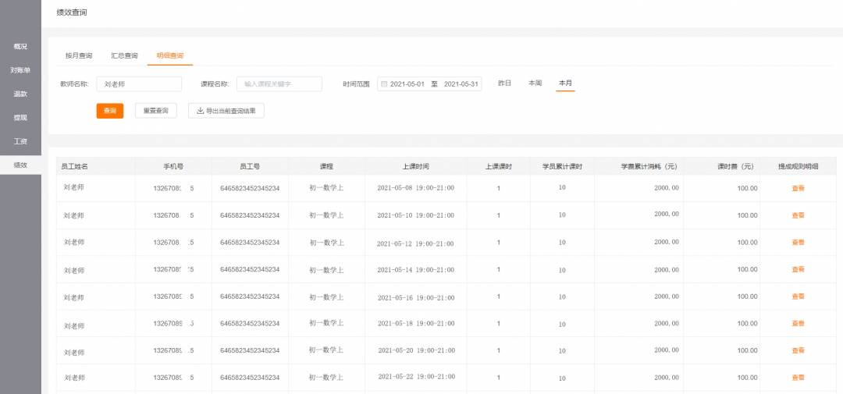This screenshot has height=394, width=843.
Task: Open 概况 in the left sidebar
Action: pos(20,47)
